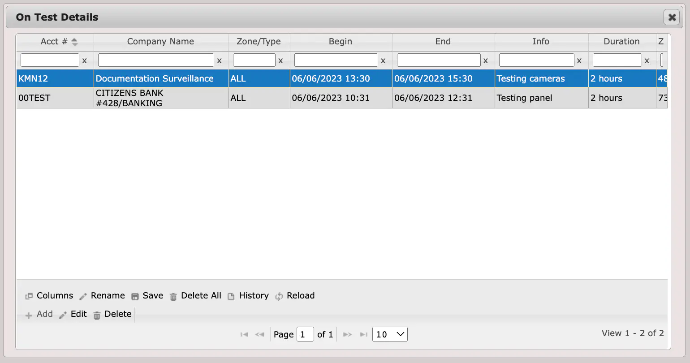Click the Acct # filter input

[x=50, y=60]
